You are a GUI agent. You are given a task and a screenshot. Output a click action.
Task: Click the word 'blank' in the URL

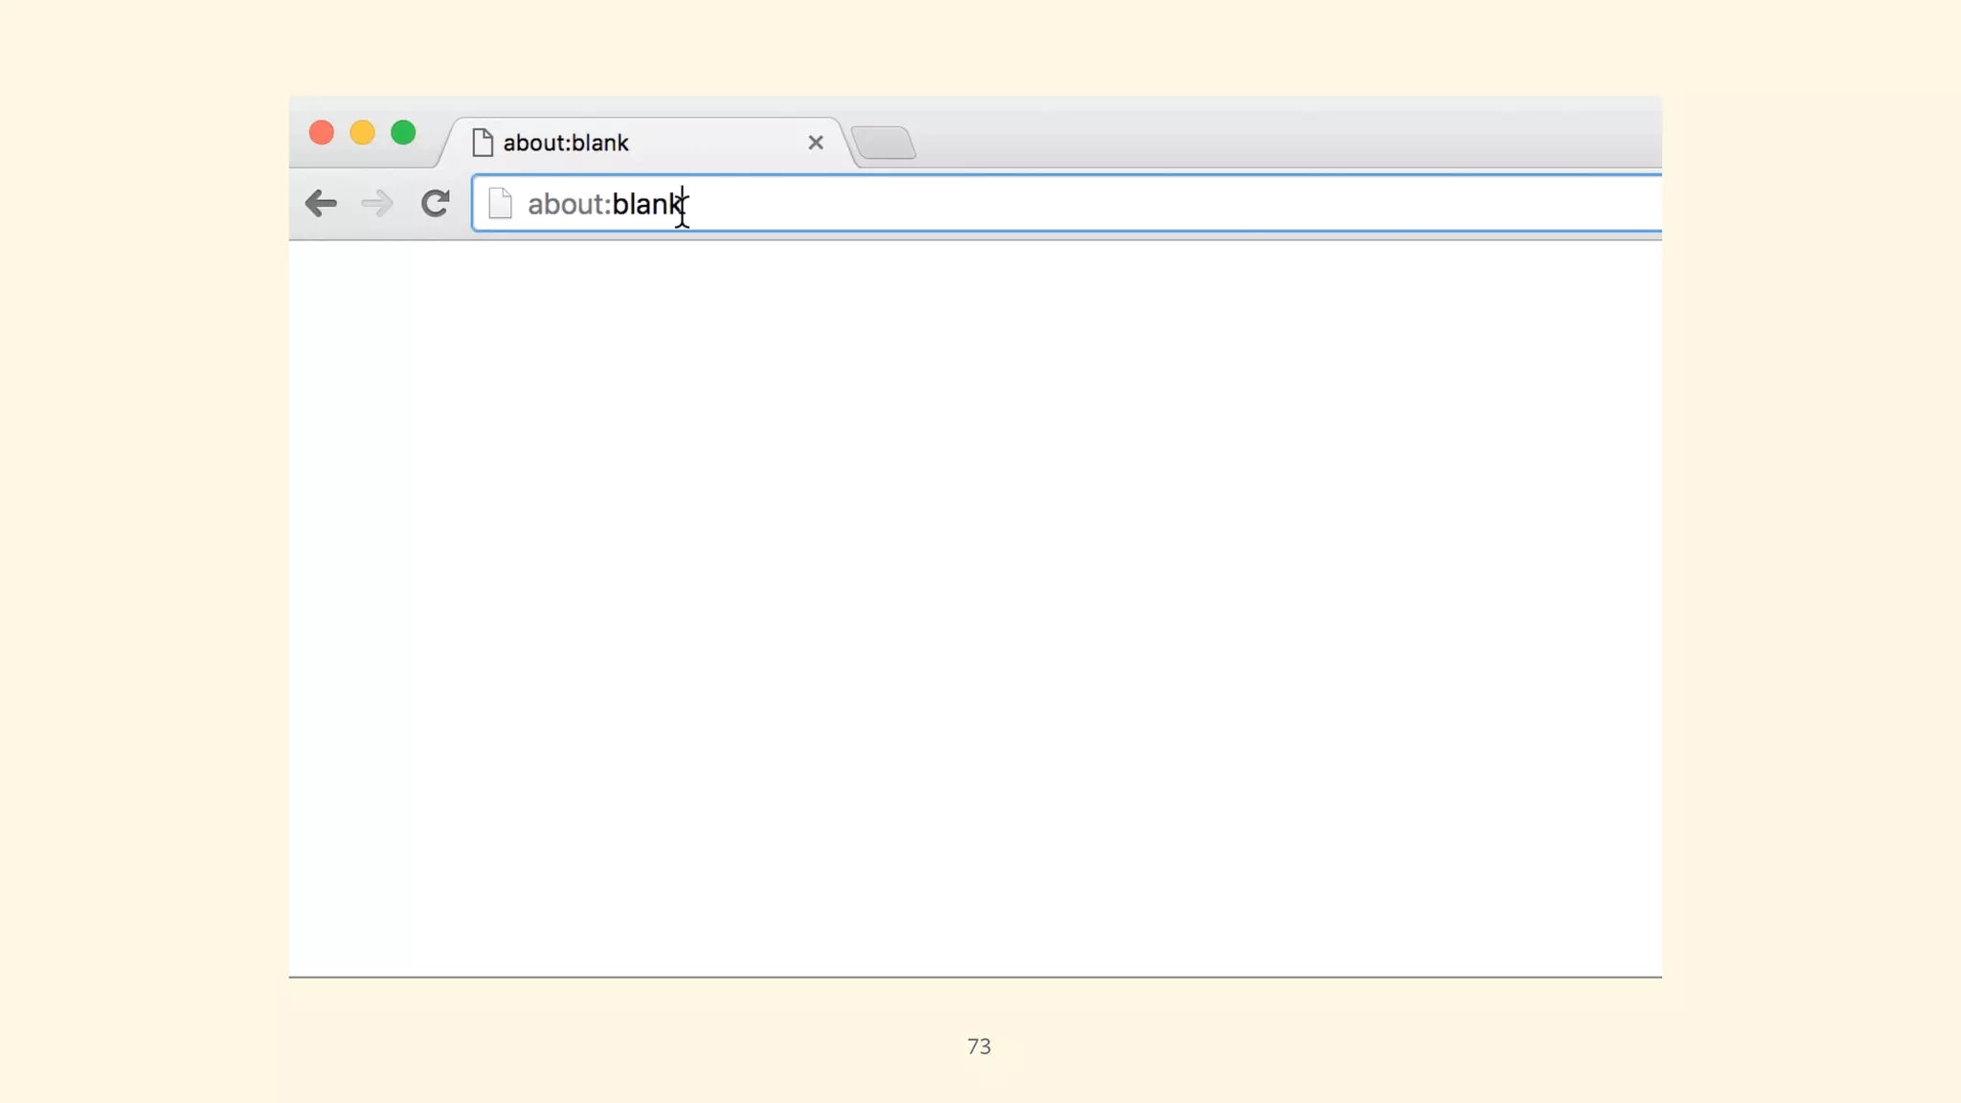tap(646, 204)
